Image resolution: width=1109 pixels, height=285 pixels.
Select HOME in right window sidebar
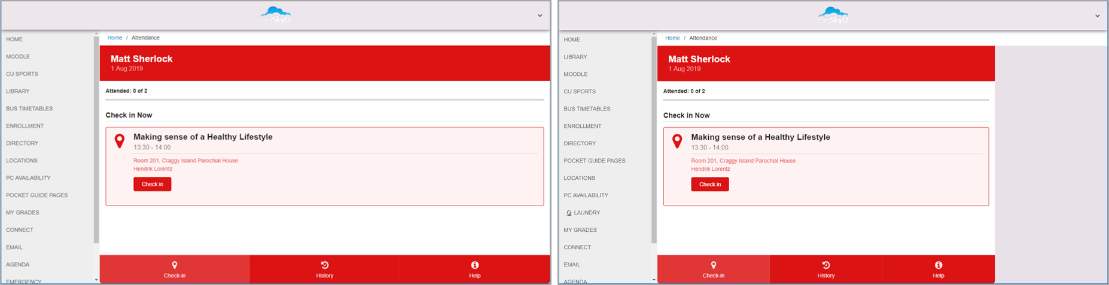[572, 39]
